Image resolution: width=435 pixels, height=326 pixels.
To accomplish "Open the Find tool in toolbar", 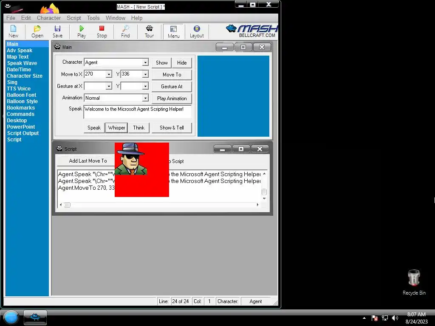I will 125,31.
